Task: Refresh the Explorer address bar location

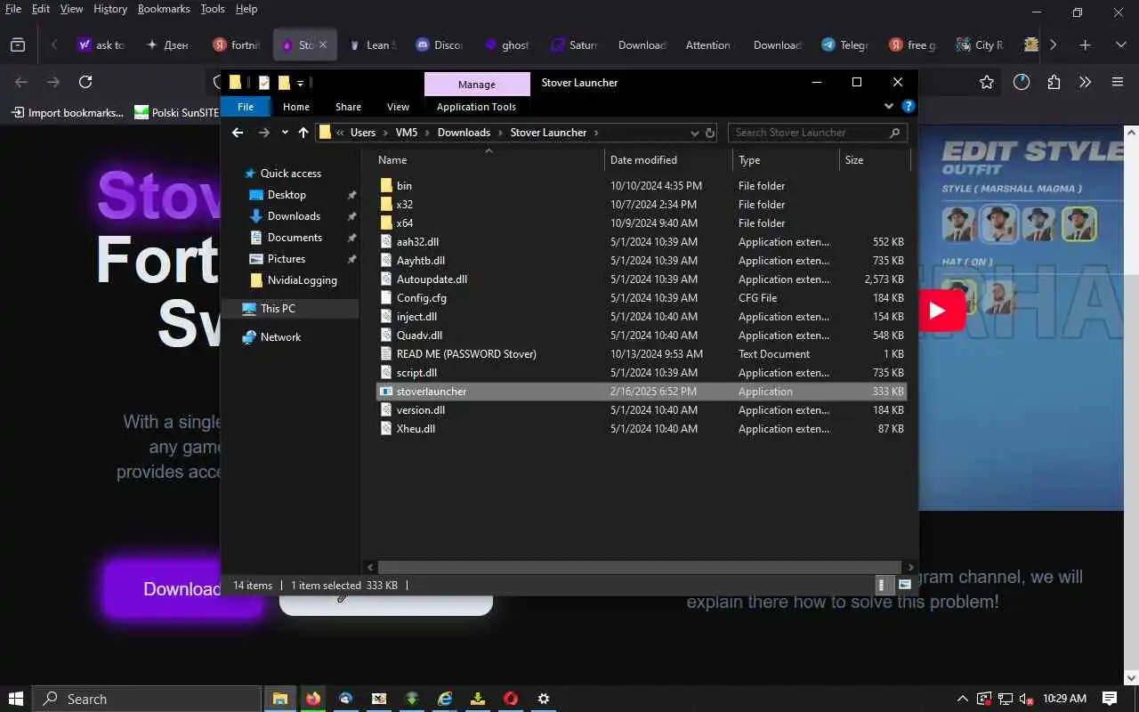Action: [710, 133]
